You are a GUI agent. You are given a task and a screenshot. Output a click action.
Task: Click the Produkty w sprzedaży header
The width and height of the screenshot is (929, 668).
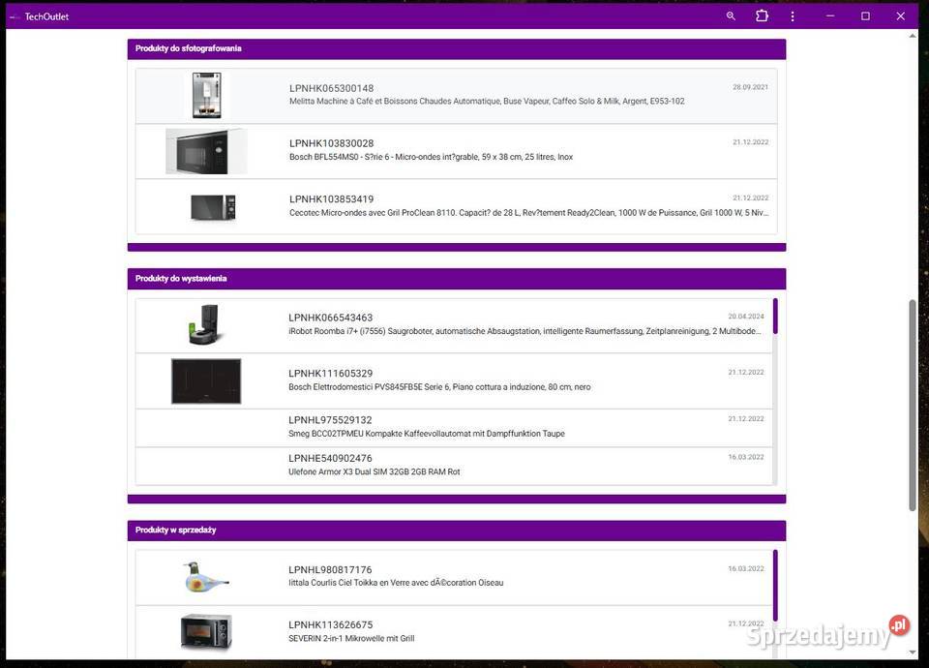(x=457, y=530)
